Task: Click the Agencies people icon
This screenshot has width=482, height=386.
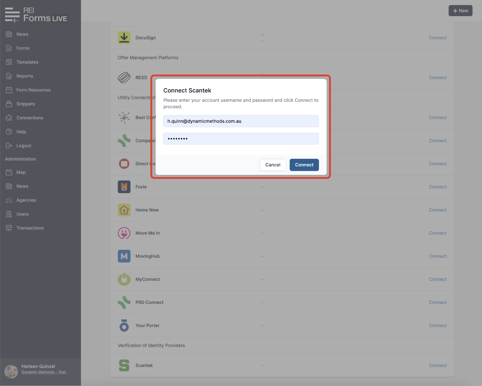Action: pyautogui.click(x=9, y=200)
